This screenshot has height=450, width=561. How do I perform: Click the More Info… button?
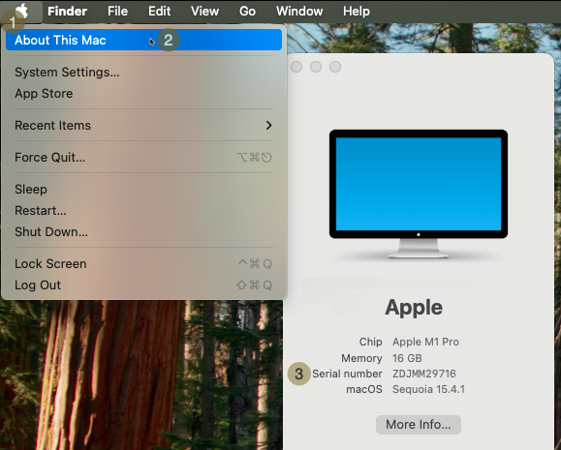click(x=419, y=425)
